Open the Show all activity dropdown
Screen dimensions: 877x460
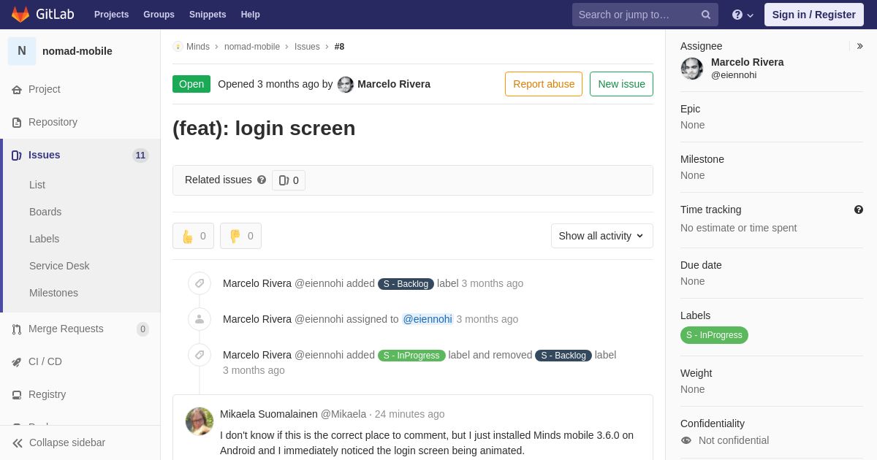click(x=602, y=236)
